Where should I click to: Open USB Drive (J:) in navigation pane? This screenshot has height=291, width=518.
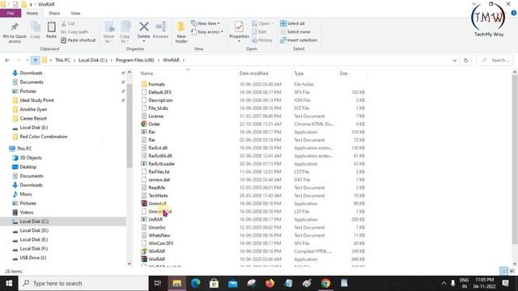tap(32, 258)
